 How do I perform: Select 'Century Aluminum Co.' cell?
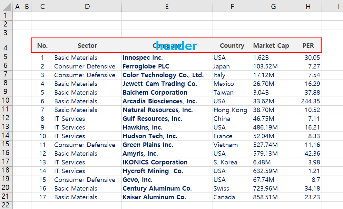167,188
